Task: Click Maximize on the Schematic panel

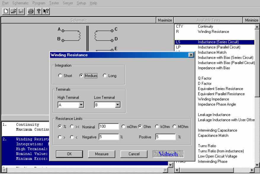Action: click(165, 20)
